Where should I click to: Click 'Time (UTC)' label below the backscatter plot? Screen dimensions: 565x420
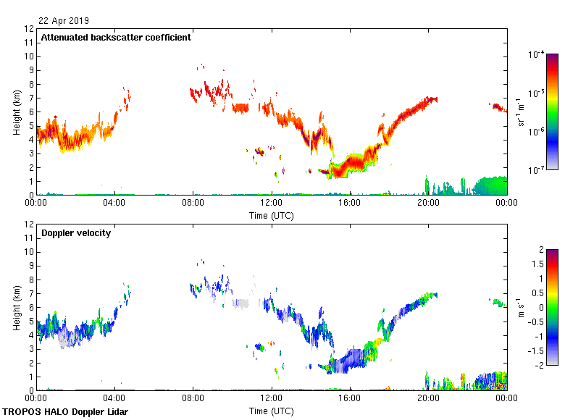pyautogui.click(x=271, y=215)
